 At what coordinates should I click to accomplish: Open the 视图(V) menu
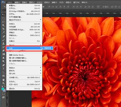point(69,2)
